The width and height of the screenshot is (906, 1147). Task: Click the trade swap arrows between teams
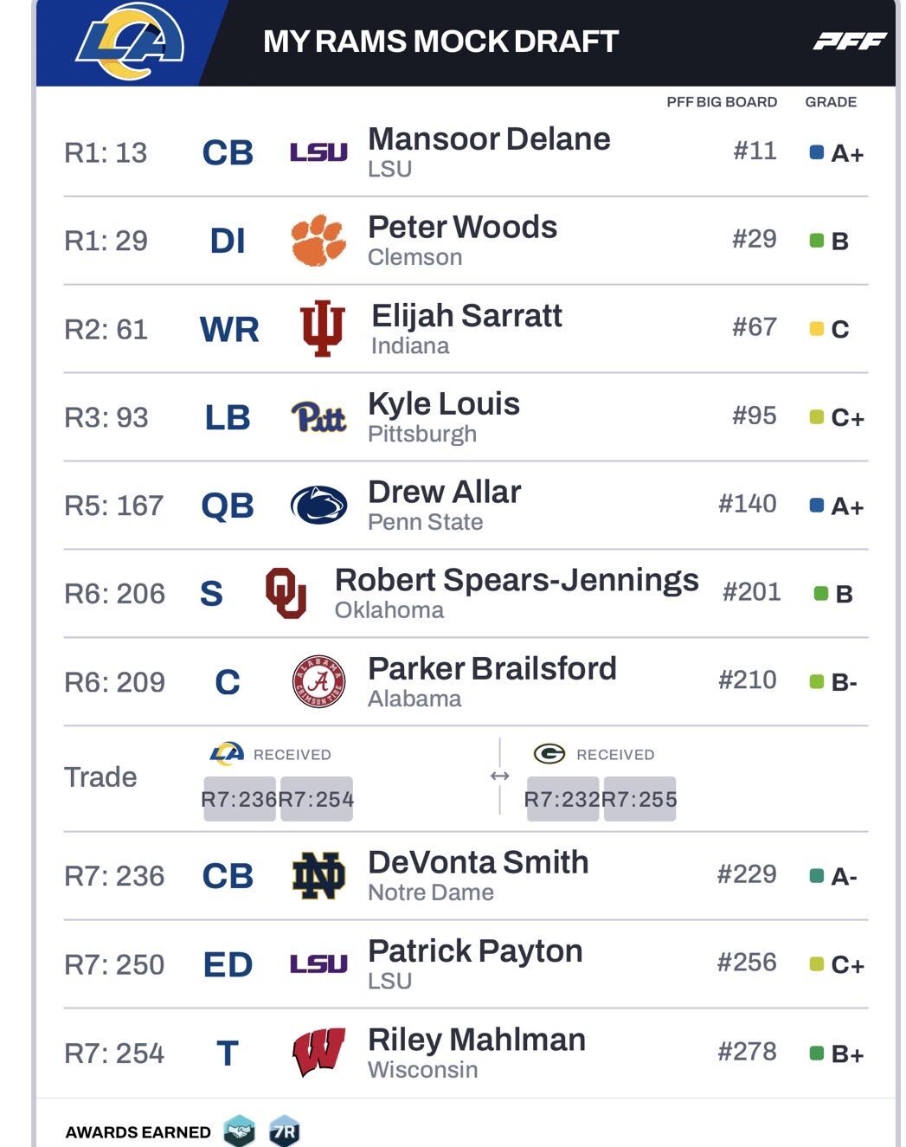pos(499,776)
